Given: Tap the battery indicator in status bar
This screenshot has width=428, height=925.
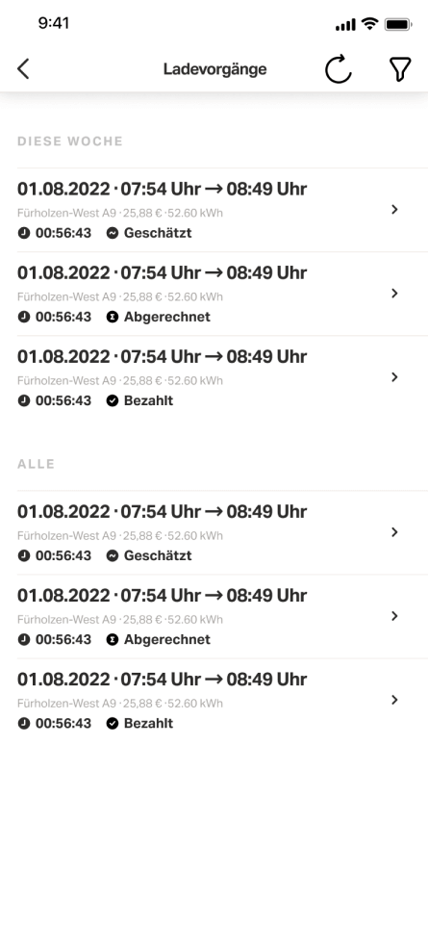Looking at the screenshot, I should [398, 25].
